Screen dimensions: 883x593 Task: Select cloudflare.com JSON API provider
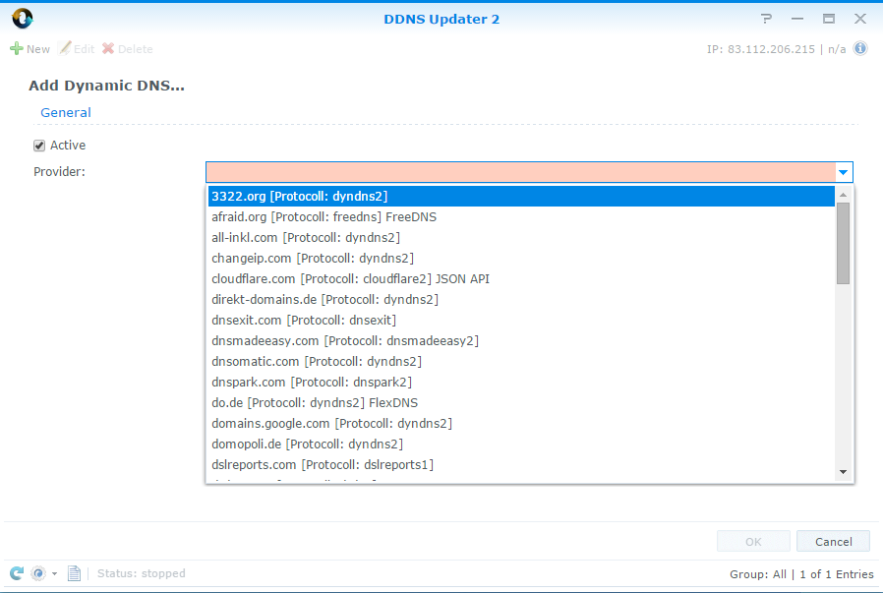(521, 278)
